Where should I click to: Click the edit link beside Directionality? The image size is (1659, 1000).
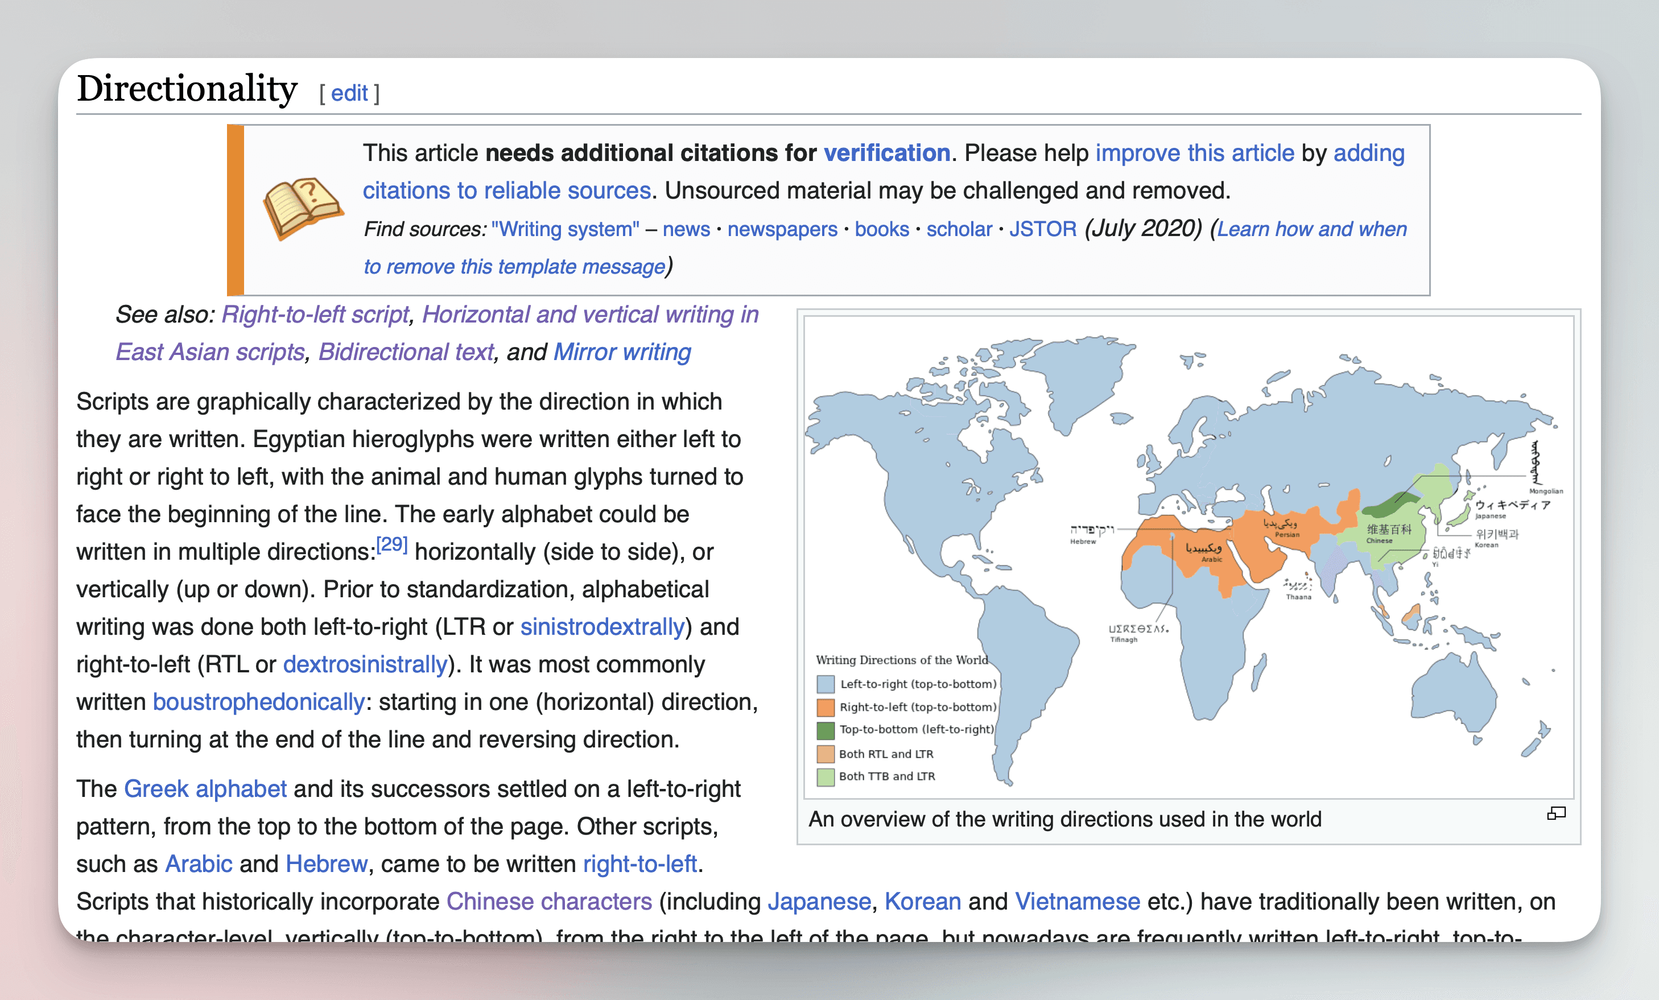point(349,93)
